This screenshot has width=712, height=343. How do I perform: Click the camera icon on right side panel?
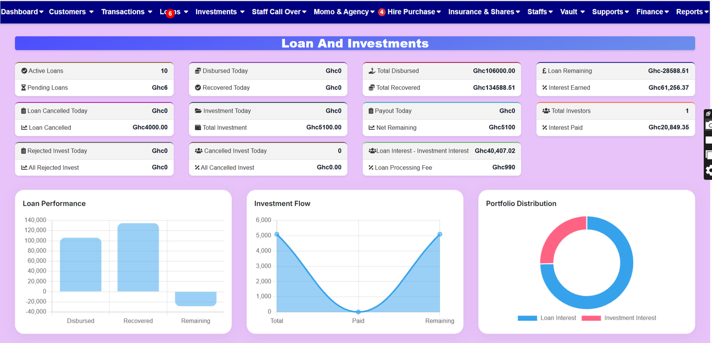(709, 126)
